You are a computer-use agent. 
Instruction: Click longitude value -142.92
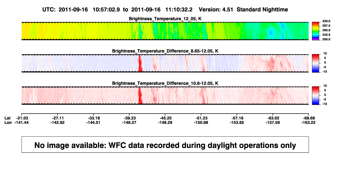pyautogui.click(x=58, y=122)
